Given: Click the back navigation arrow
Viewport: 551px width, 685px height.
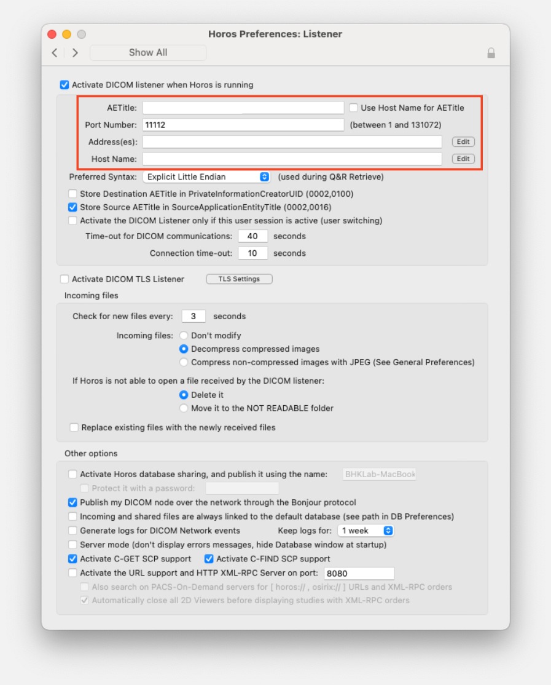Looking at the screenshot, I should coord(55,53).
